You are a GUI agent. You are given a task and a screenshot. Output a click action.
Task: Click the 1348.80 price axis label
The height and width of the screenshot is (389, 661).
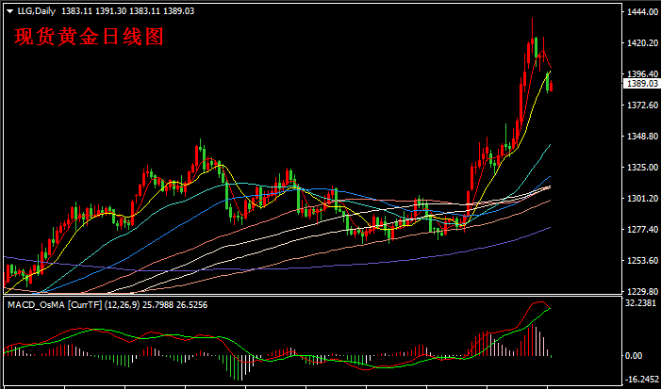click(642, 137)
